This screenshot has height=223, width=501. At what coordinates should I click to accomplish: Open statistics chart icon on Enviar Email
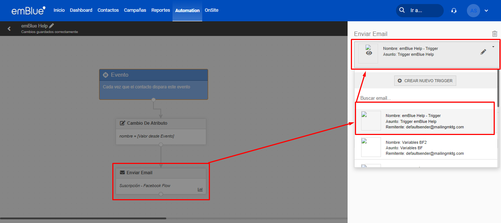pyautogui.click(x=200, y=190)
